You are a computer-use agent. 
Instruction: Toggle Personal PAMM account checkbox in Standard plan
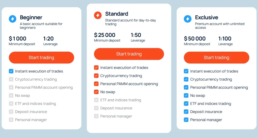click(96, 84)
